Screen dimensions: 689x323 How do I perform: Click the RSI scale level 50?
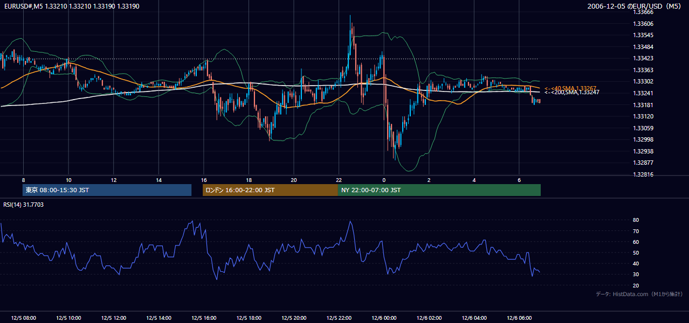tap(636, 252)
